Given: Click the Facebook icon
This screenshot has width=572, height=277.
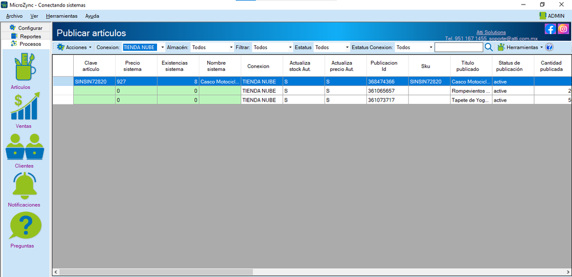Looking at the screenshot, I should tap(550, 29).
